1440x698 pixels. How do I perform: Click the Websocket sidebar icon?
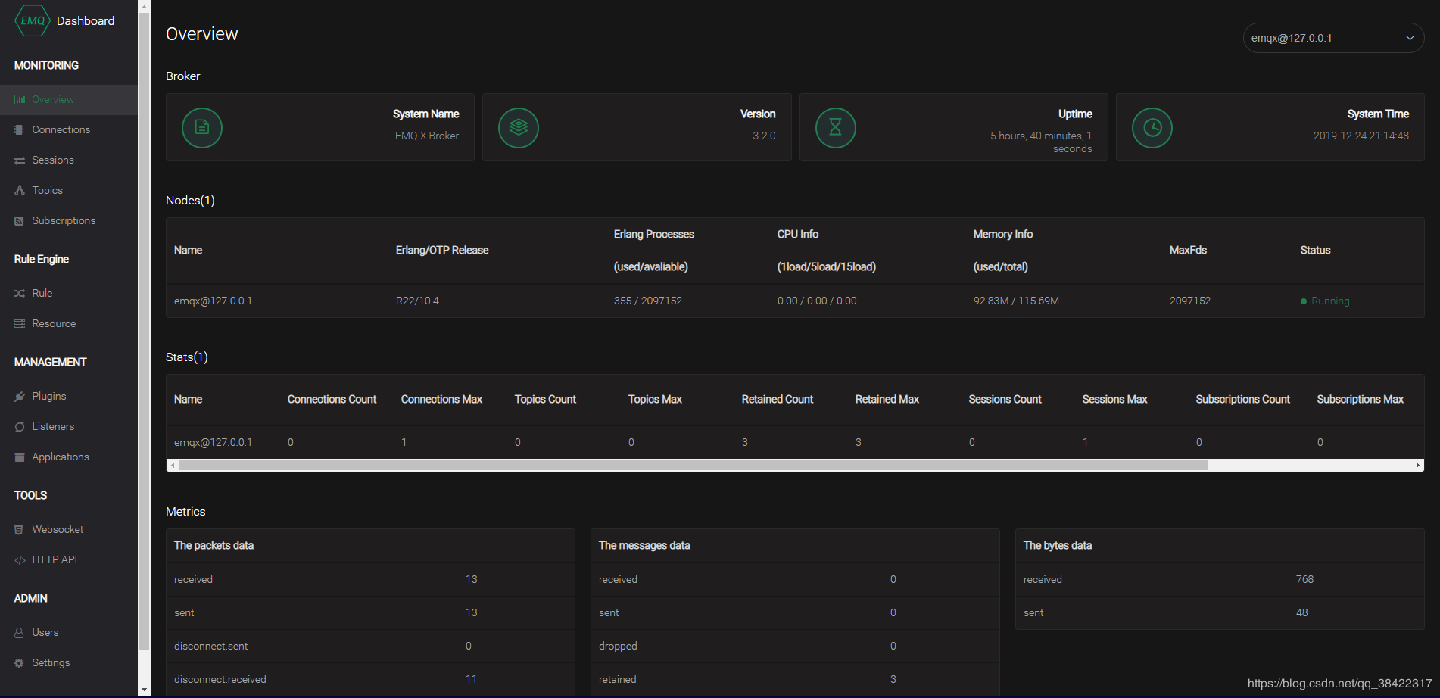point(20,530)
